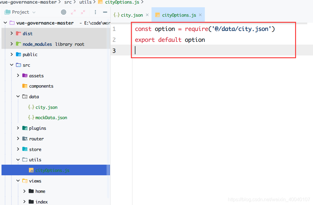
Task: Select the src folder icon
Action: (x=18, y=65)
